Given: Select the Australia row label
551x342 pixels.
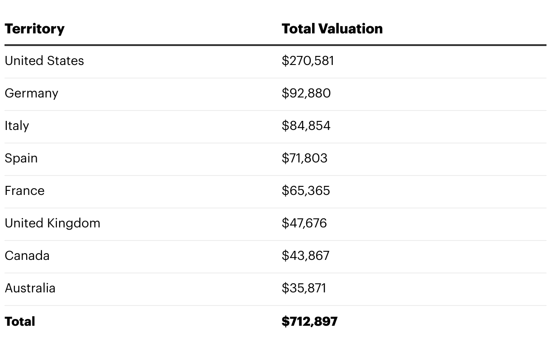Looking at the screenshot, I should (x=30, y=288).
